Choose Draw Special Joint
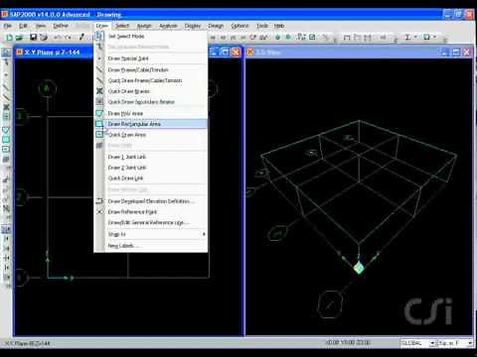 151,59
